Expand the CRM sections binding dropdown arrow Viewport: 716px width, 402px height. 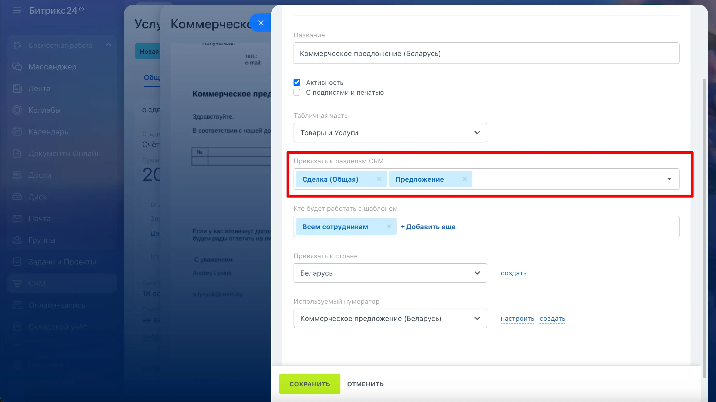pos(669,179)
